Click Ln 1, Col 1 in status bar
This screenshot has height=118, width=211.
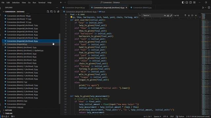[x=147, y=116]
